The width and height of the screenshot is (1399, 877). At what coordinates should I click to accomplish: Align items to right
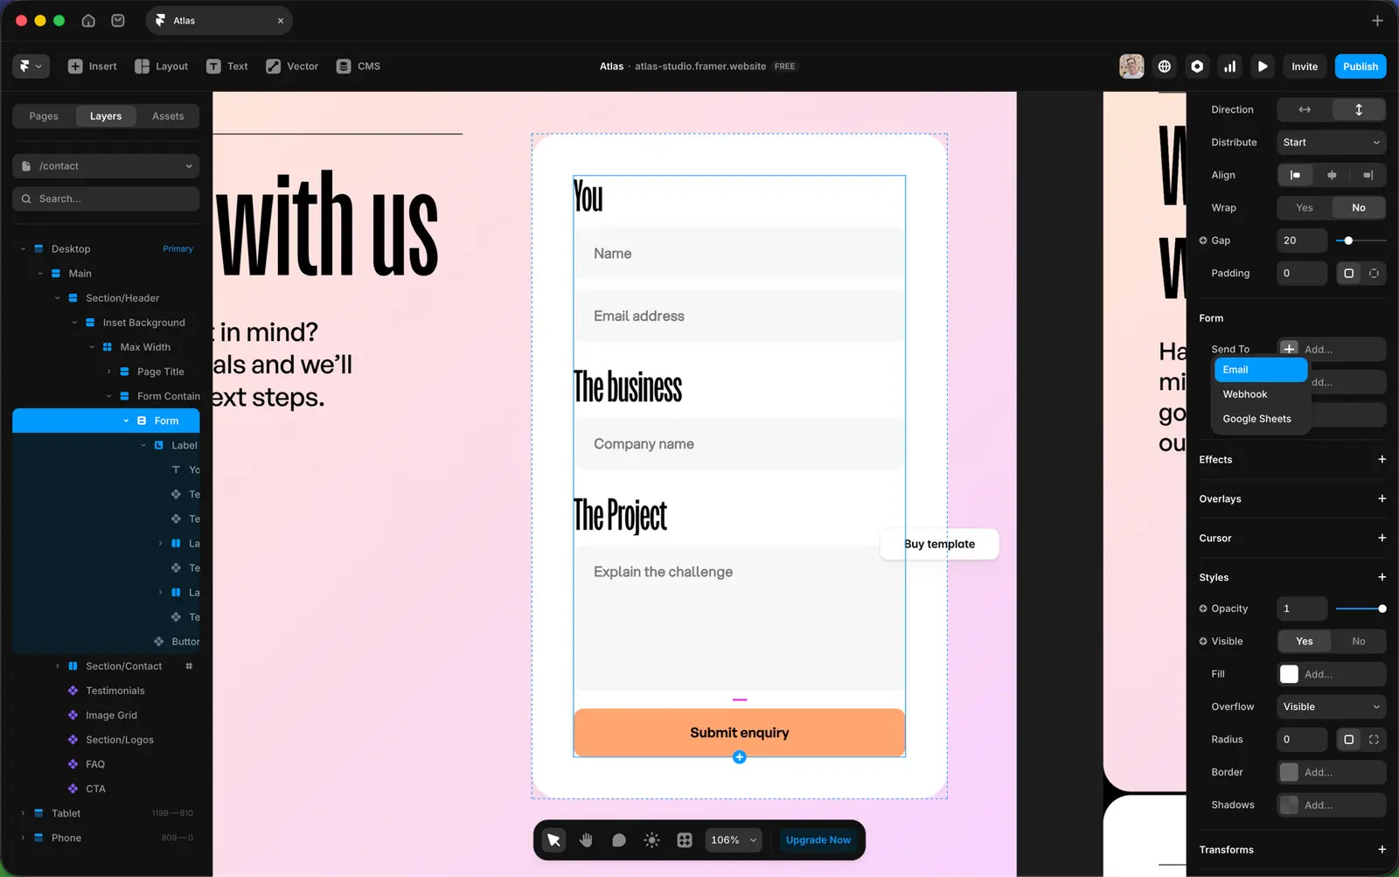pos(1368,175)
